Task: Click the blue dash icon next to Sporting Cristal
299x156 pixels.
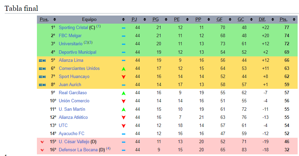Action: tap(124, 28)
